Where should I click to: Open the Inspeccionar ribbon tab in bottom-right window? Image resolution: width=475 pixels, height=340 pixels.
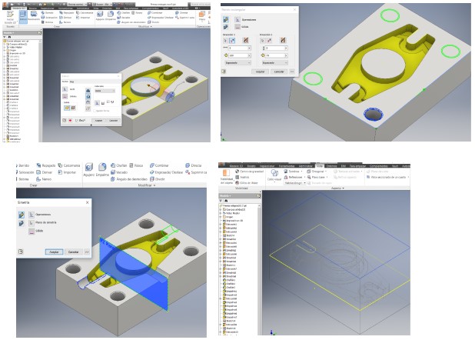point(267,166)
